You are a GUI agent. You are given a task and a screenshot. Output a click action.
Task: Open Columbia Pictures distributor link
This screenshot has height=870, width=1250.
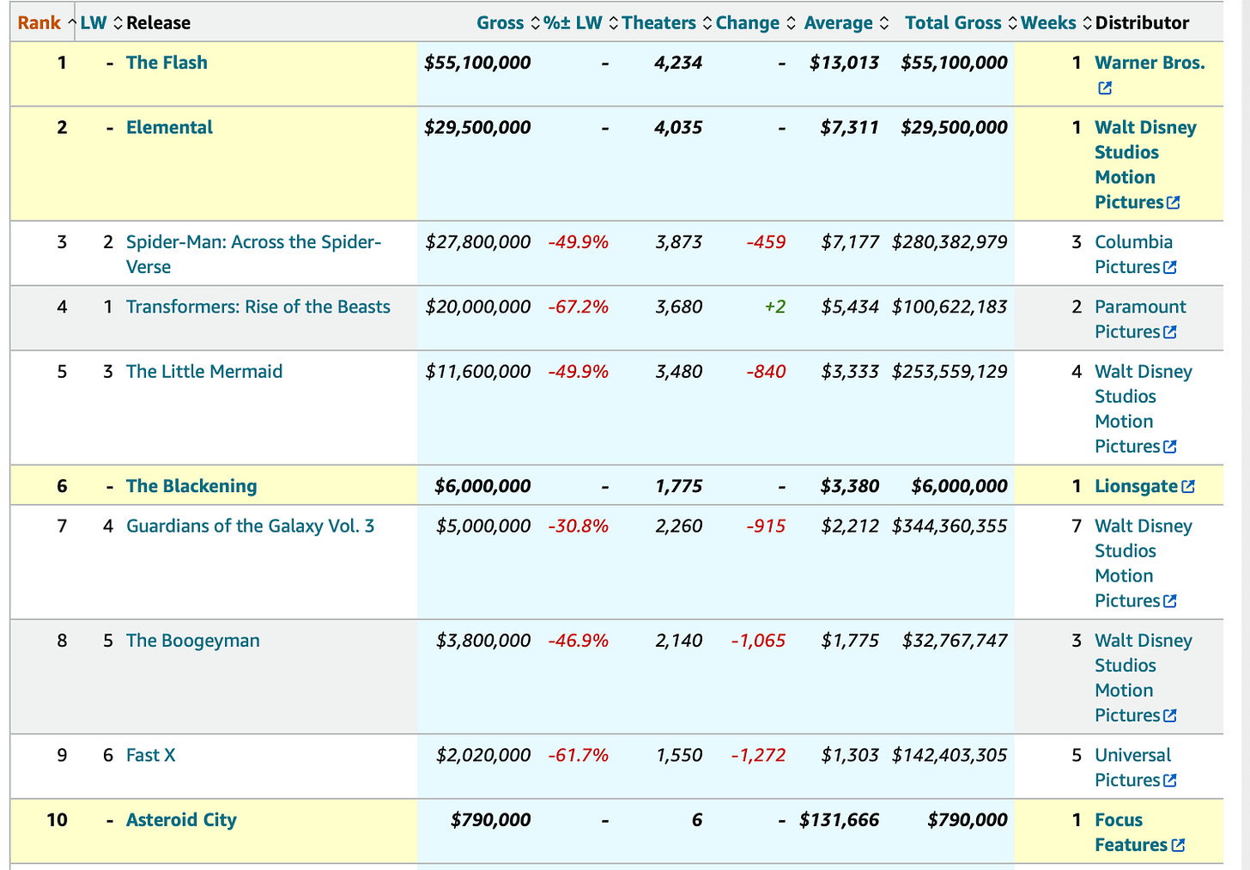point(1133,254)
